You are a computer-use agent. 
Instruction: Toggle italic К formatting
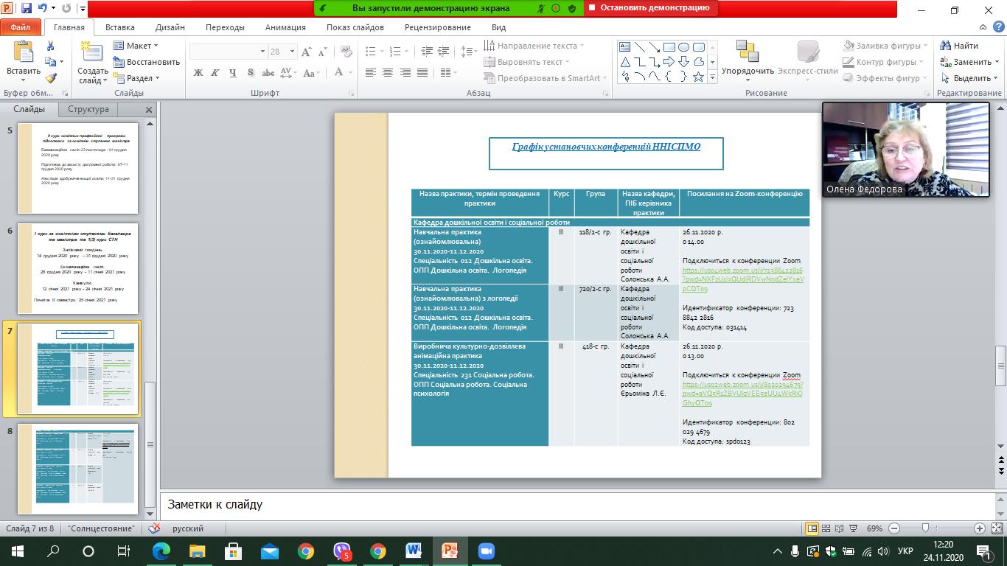pos(215,72)
